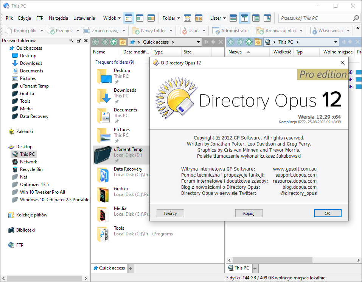Click the first Folder layout icon
The height and width of the screenshot is (282, 362).
[x=187, y=18]
